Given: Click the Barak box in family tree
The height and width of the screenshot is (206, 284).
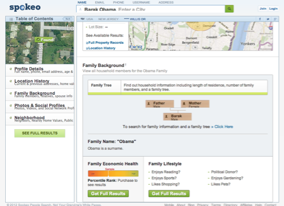Looking at the screenshot, I should coord(177,117).
